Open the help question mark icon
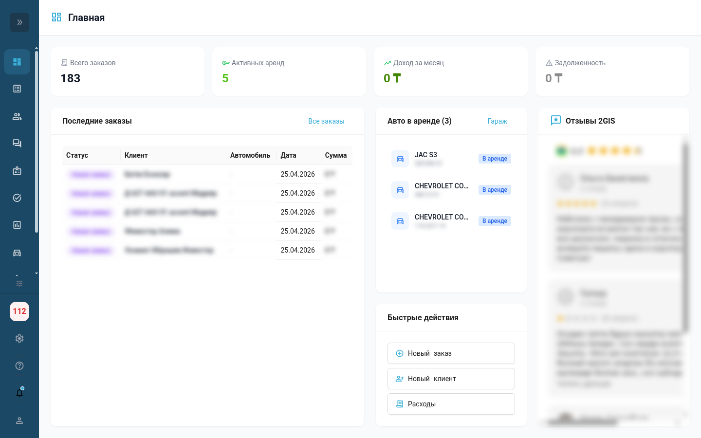The image size is (701, 438). (19, 366)
